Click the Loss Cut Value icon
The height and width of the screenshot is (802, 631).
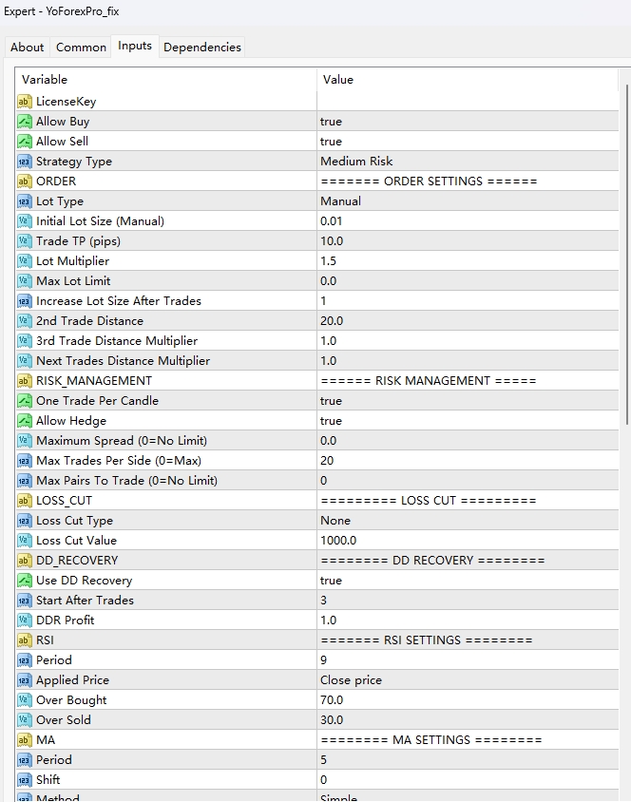pos(24,540)
